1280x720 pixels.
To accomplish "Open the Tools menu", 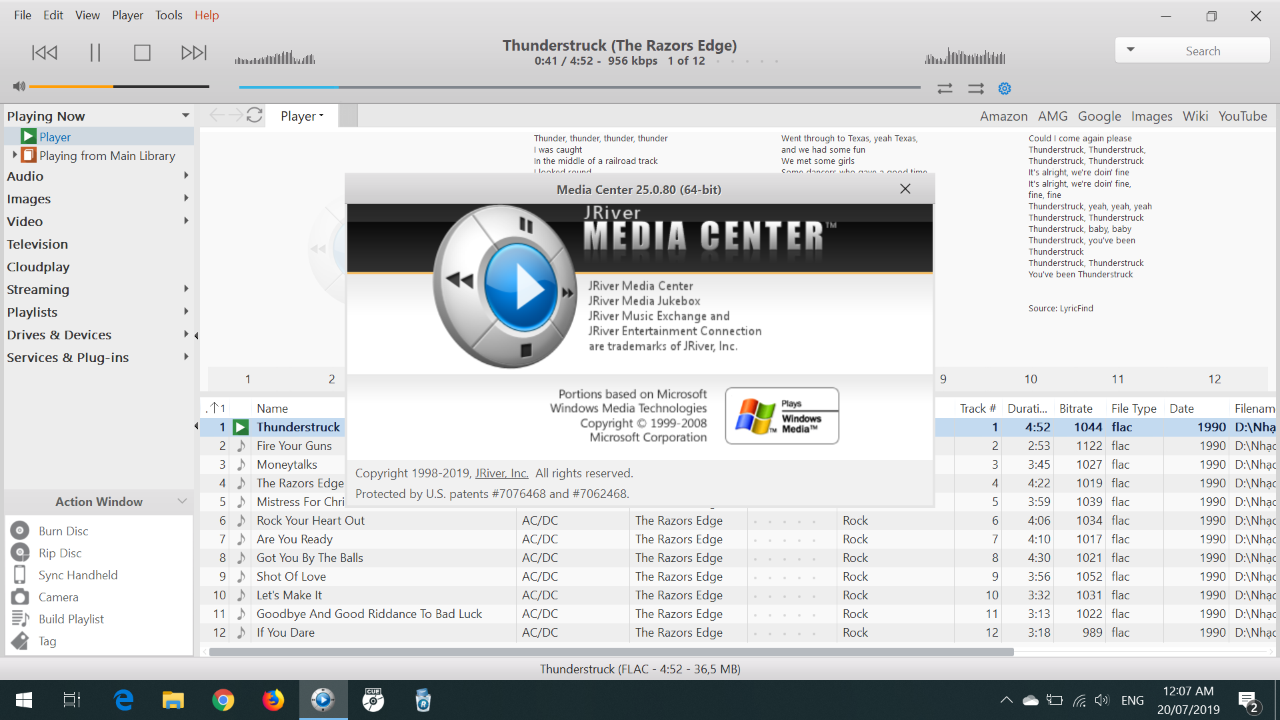I will (169, 15).
